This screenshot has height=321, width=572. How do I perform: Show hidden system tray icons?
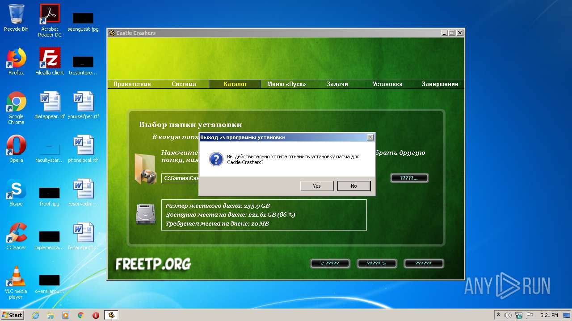tap(498, 315)
